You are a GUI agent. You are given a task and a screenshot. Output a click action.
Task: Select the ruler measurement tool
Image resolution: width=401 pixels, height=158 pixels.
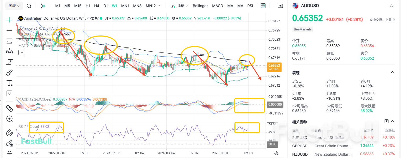click(9, 108)
